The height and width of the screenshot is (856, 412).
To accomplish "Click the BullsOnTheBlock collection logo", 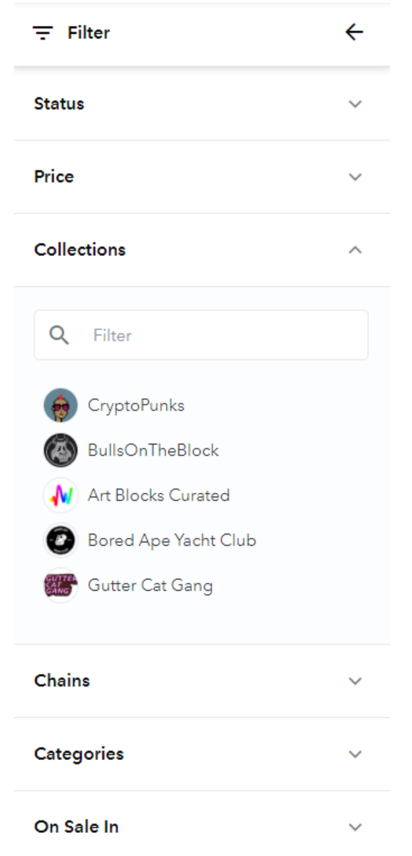I will [x=61, y=450].
